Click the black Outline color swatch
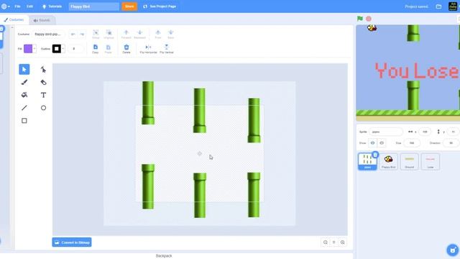The width and height of the screenshot is (460, 259). click(57, 49)
